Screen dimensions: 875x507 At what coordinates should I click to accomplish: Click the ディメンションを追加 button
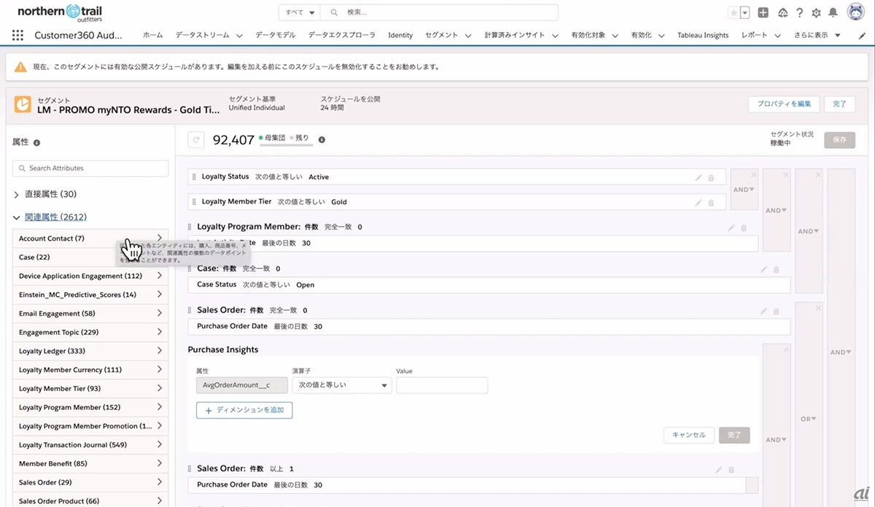click(244, 411)
